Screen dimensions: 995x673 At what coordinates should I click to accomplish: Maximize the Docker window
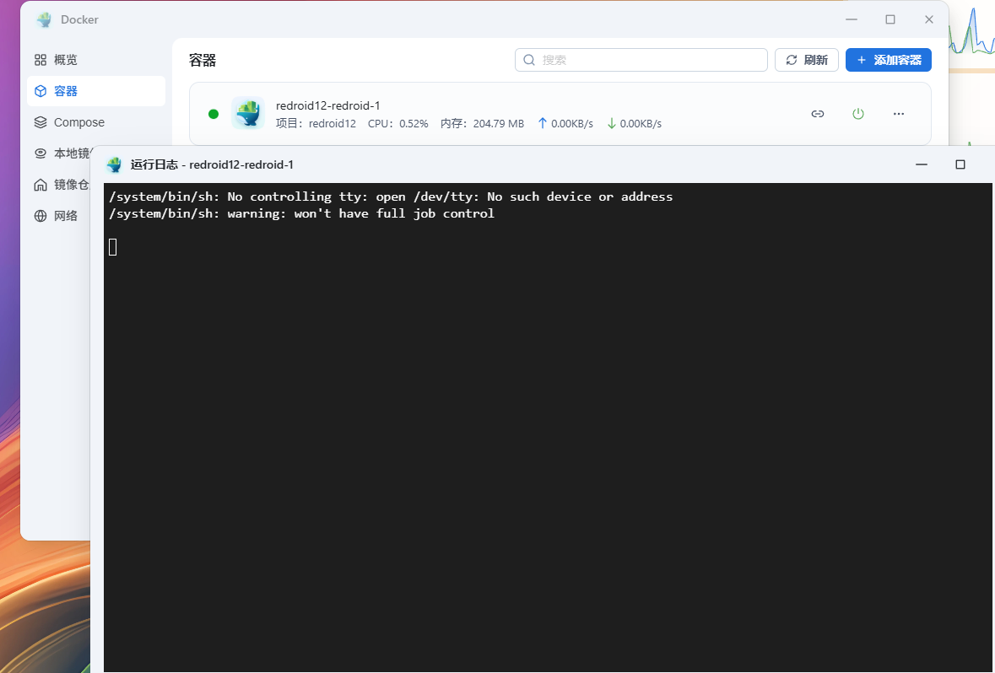point(890,19)
